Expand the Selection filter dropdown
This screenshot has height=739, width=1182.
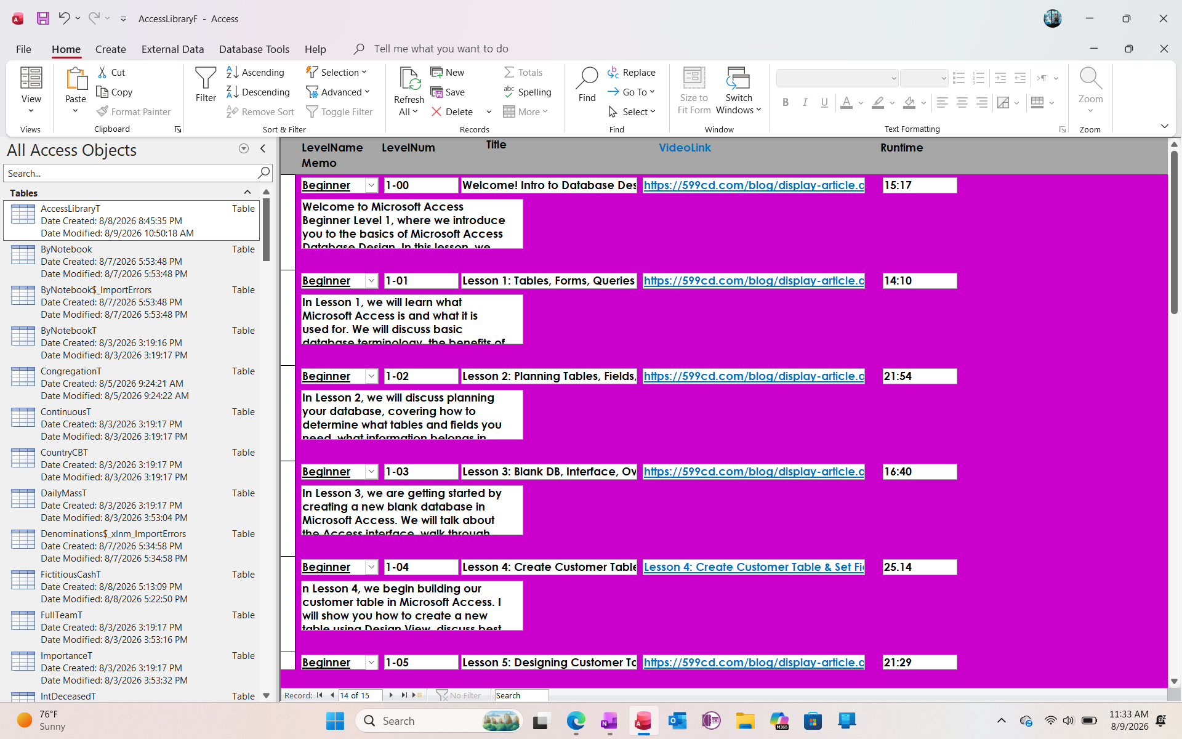click(336, 73)
